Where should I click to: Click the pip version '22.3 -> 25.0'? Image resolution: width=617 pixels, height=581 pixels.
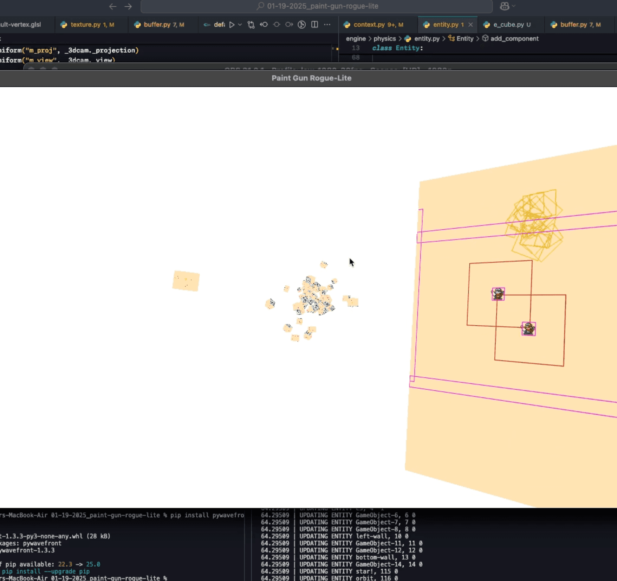point(79,564)
